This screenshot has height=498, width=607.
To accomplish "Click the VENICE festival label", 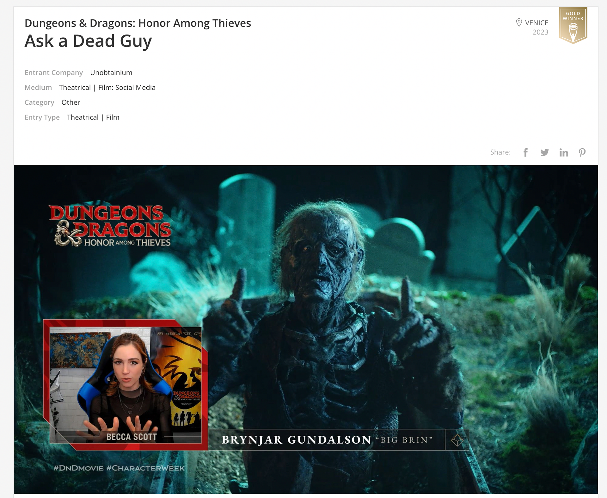I will click(x=536, y=23).
